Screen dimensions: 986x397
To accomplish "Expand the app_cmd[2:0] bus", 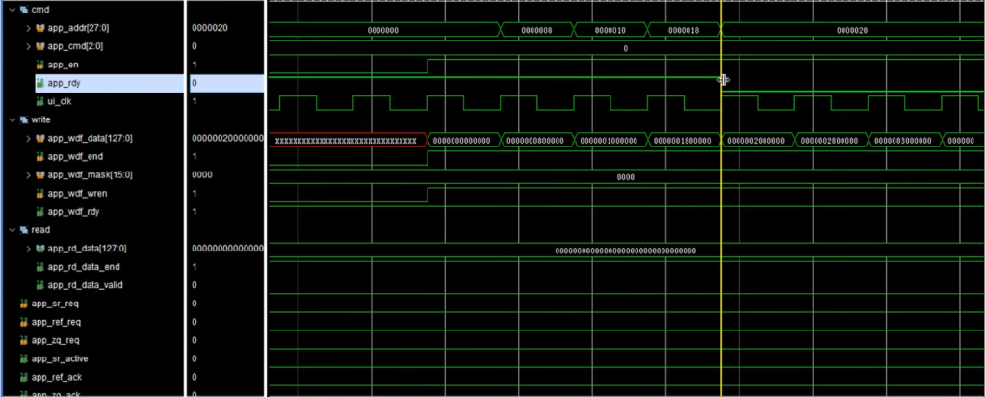I will tap(28, 46).
